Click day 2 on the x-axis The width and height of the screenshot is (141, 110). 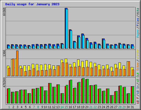[13, 107]
